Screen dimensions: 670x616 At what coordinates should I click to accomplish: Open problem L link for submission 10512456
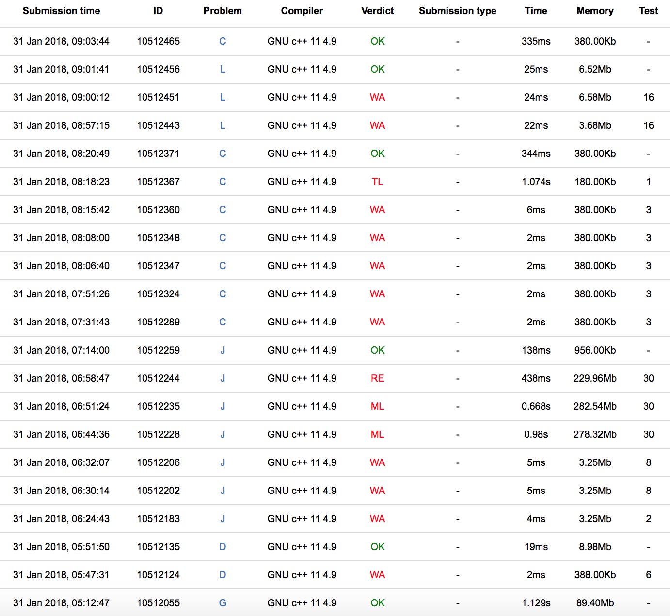223,69
